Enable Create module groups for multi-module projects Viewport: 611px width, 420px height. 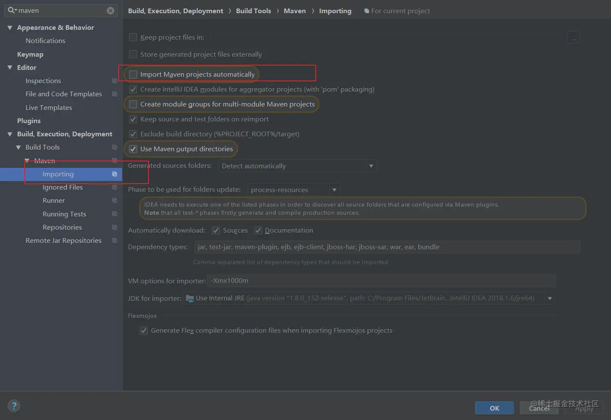tap(133, 104)
